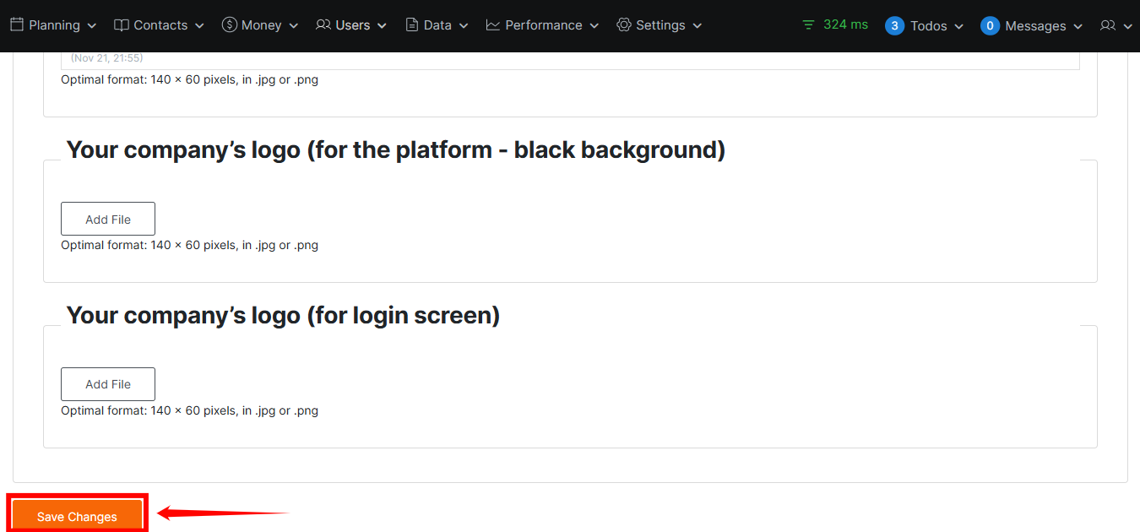Click the blue Todos count badge

click(894, 26)
